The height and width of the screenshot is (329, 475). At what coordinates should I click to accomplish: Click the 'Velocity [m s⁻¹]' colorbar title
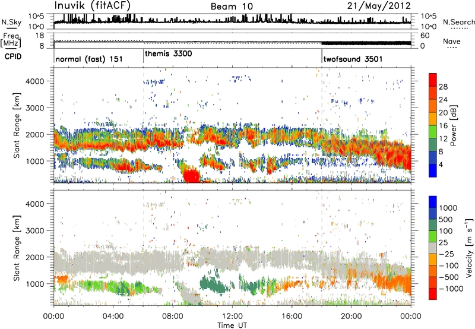[x=469, y=248]
